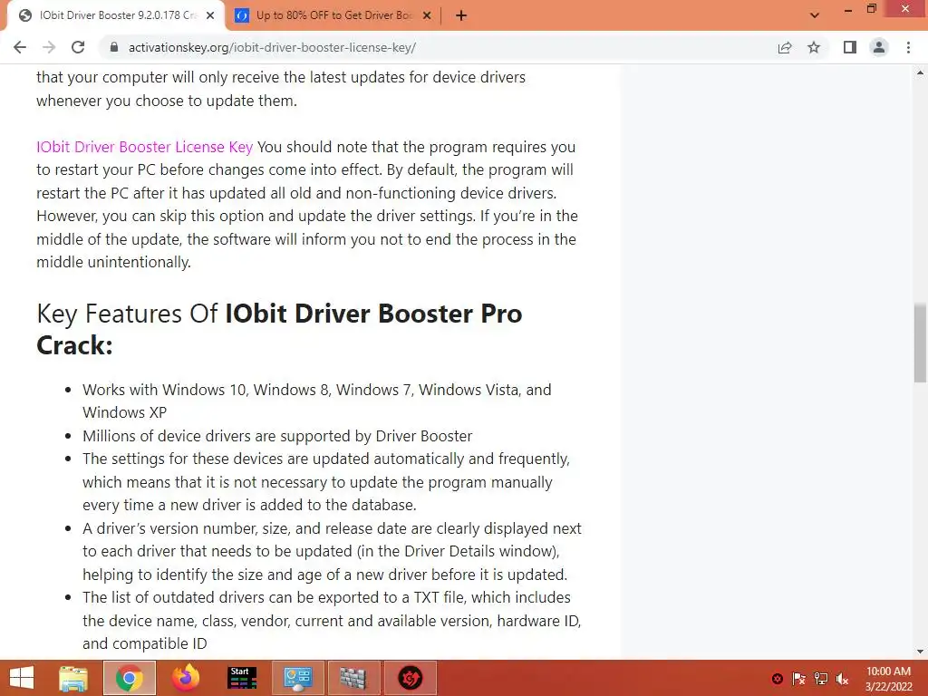Open the Start tiles app in taskbar
Image resolution: width=928 pixels, height=696 pixels.
[242, 678]
